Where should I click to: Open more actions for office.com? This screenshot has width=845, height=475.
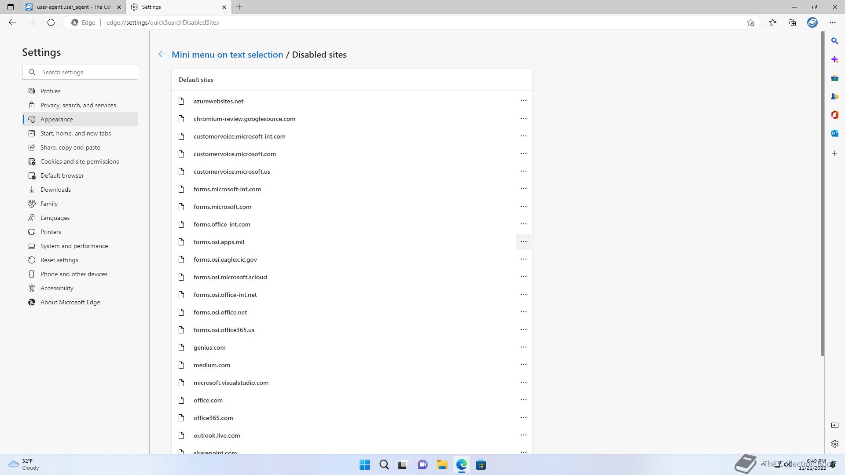pos(523,400)
